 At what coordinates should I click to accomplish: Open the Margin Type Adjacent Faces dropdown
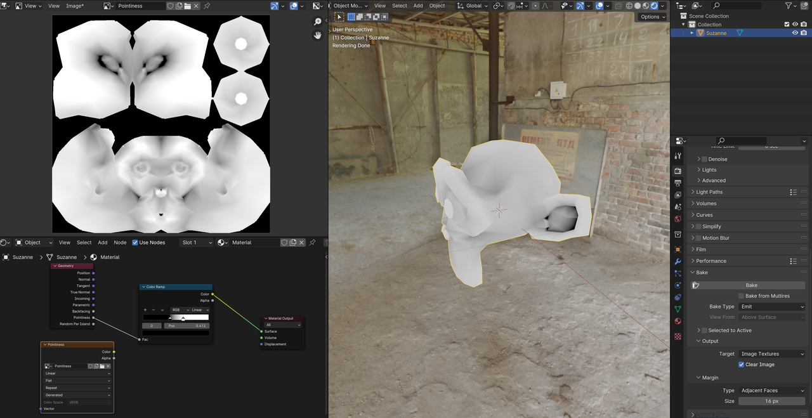click(772, 391)
